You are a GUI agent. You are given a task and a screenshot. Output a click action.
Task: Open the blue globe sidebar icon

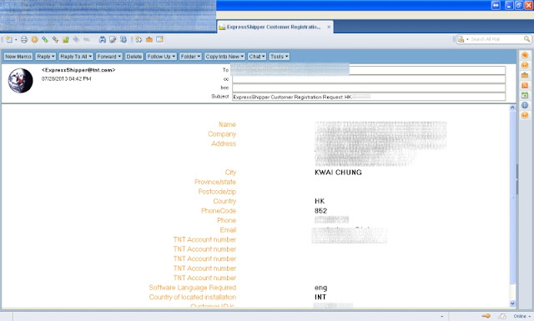tap(525, 105)
